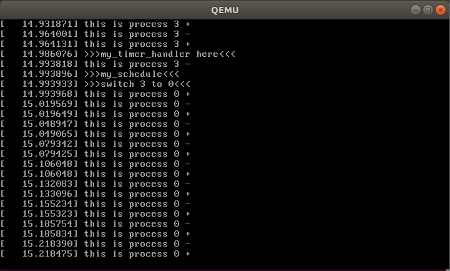Close the QEMU window
Screen dimensions: 450x271
[x=441, y=9]
